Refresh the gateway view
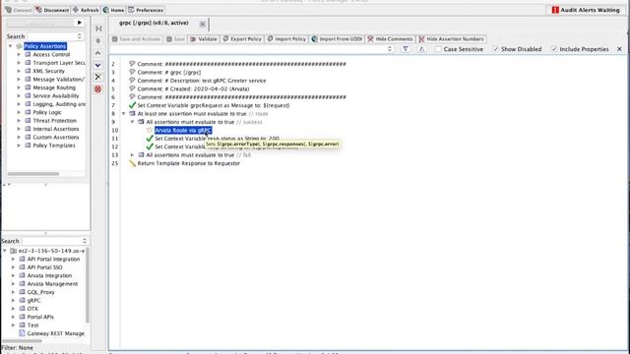The width and height of the screenshot is (630, 354). 86,10
